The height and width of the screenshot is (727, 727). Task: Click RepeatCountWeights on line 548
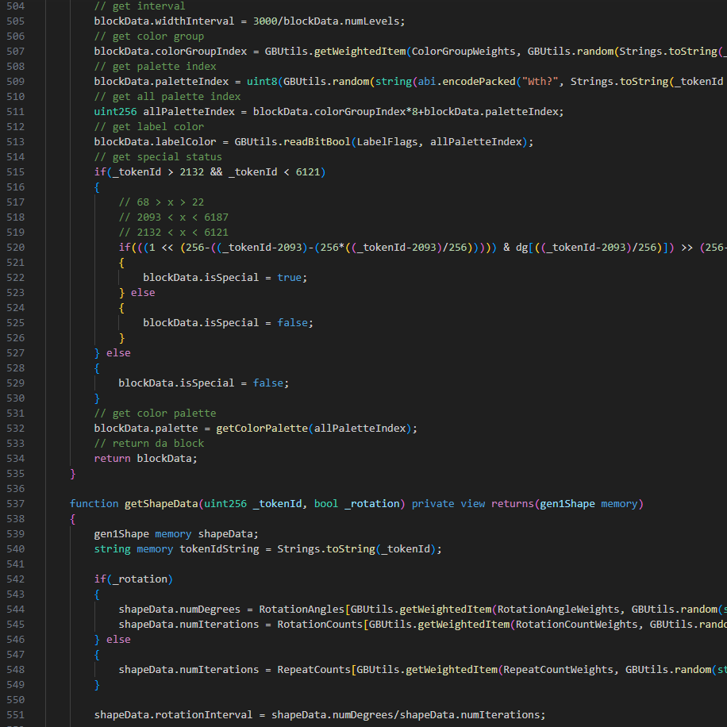[x=558, y=670]
